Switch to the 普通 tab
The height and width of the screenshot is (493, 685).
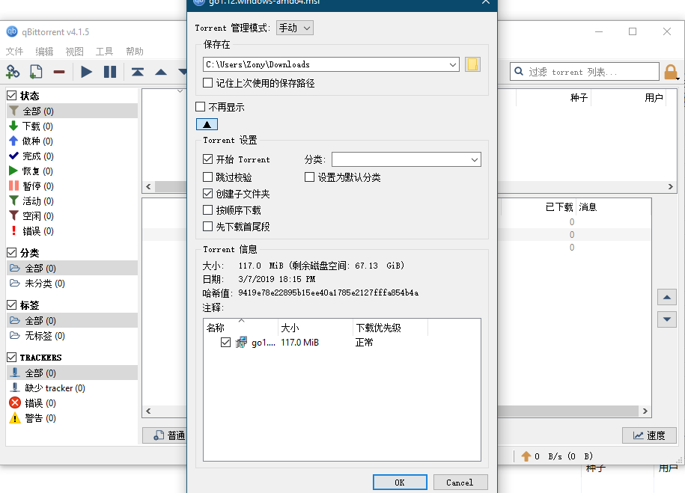(x=165, y=435)
